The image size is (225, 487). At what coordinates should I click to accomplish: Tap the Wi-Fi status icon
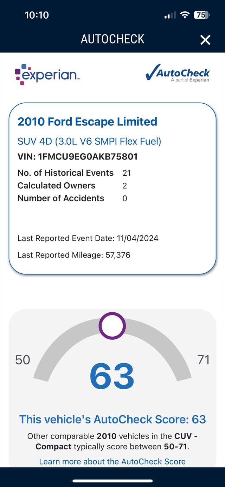[x=184, y=15]
